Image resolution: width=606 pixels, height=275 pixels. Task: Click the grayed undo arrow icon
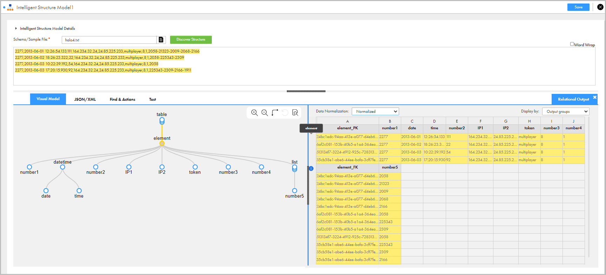coord(285,112)
